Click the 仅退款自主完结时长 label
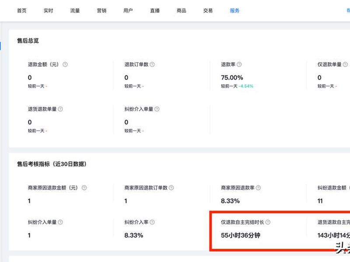Viewport: 350px width, 262px height. [242, 222]
